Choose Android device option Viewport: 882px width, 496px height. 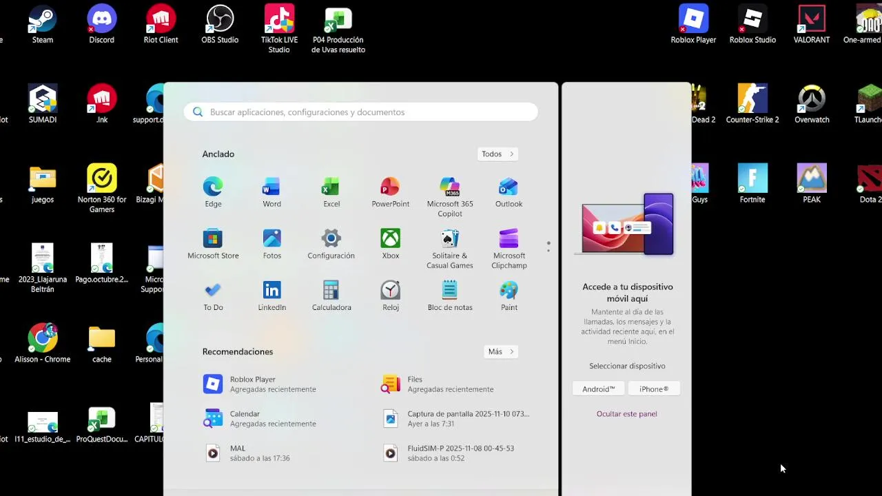point(598,389)
